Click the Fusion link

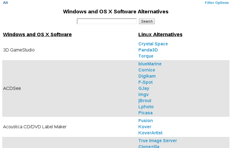(145, 121)
